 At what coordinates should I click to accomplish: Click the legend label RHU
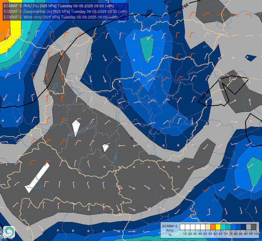pyautogui.click(x=170, y=231)
